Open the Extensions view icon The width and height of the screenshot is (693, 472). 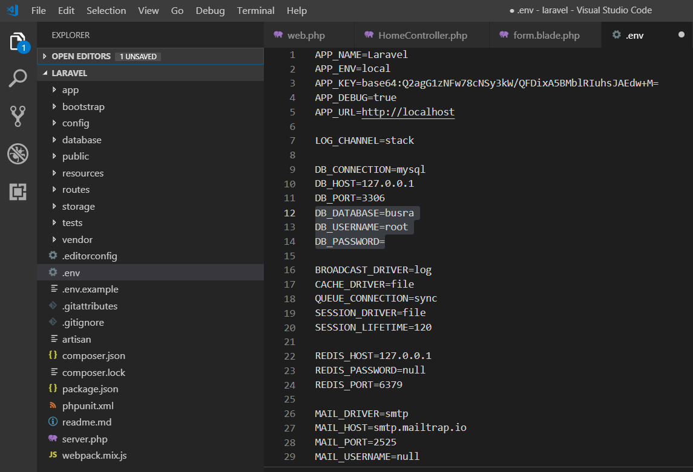(18, 192)
